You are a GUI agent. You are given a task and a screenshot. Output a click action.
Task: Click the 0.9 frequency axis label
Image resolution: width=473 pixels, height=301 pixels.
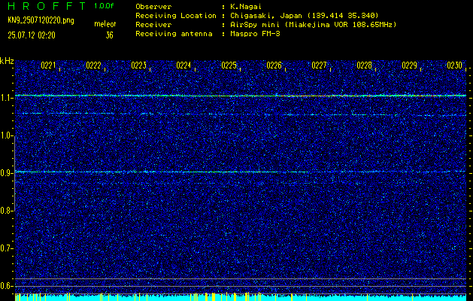click(5, 173)
